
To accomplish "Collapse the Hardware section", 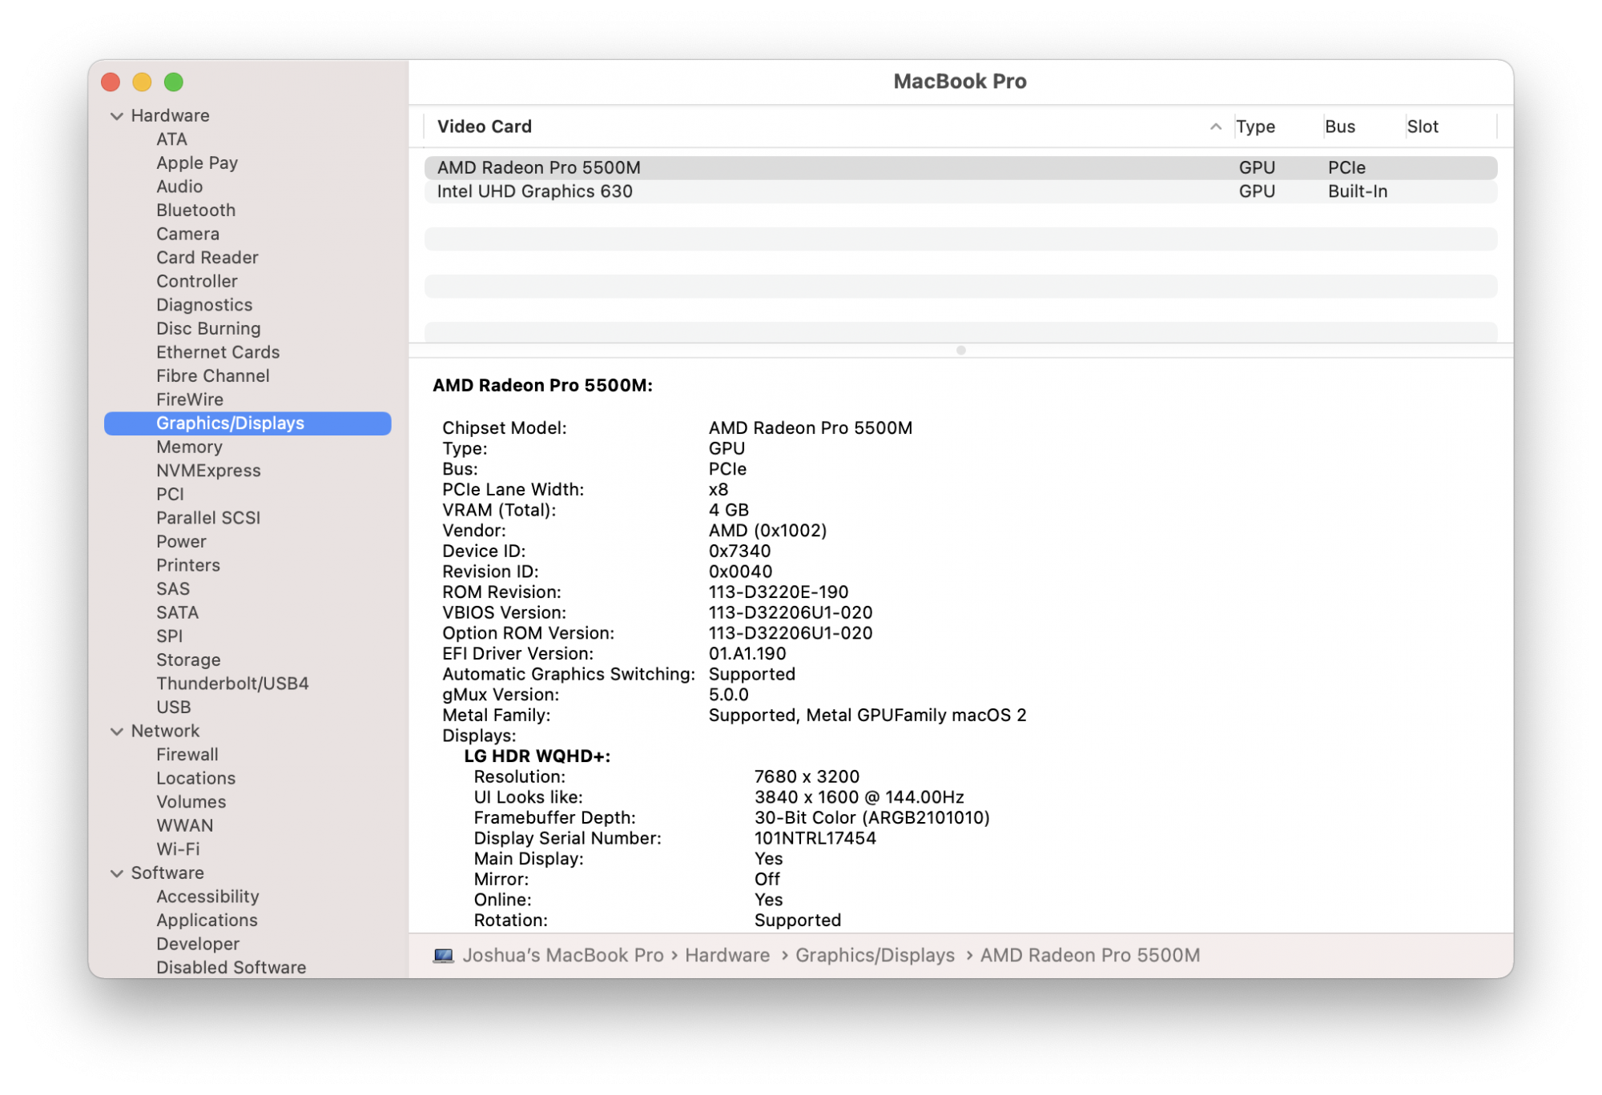I will click(117, 116).
